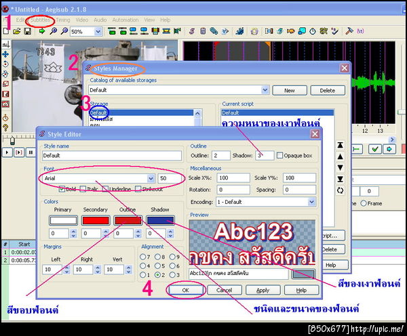Image resolution: width=407 pixels, height=336 pixels.
Task: Open the Fonts Collector toolbar icon
Action: 225,31
